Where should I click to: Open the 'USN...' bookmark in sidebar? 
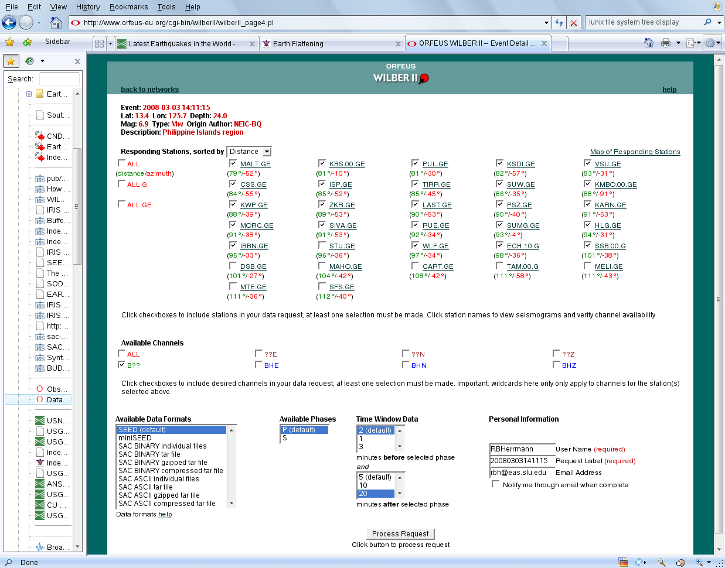pyautogui.click(x=53, y=420)
